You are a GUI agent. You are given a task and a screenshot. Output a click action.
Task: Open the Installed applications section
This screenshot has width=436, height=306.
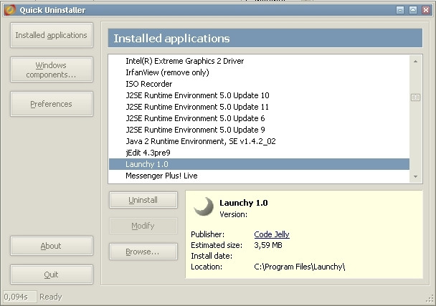(52, 35)
